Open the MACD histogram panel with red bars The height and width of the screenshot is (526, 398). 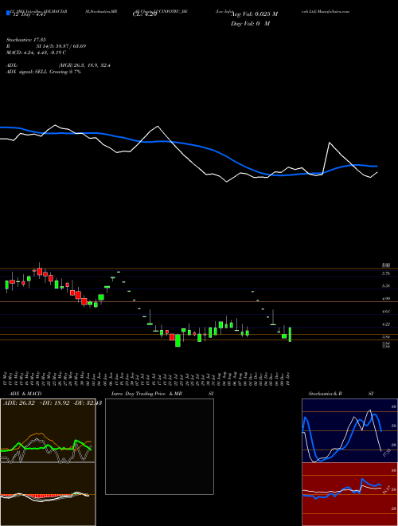pos(48,494)
